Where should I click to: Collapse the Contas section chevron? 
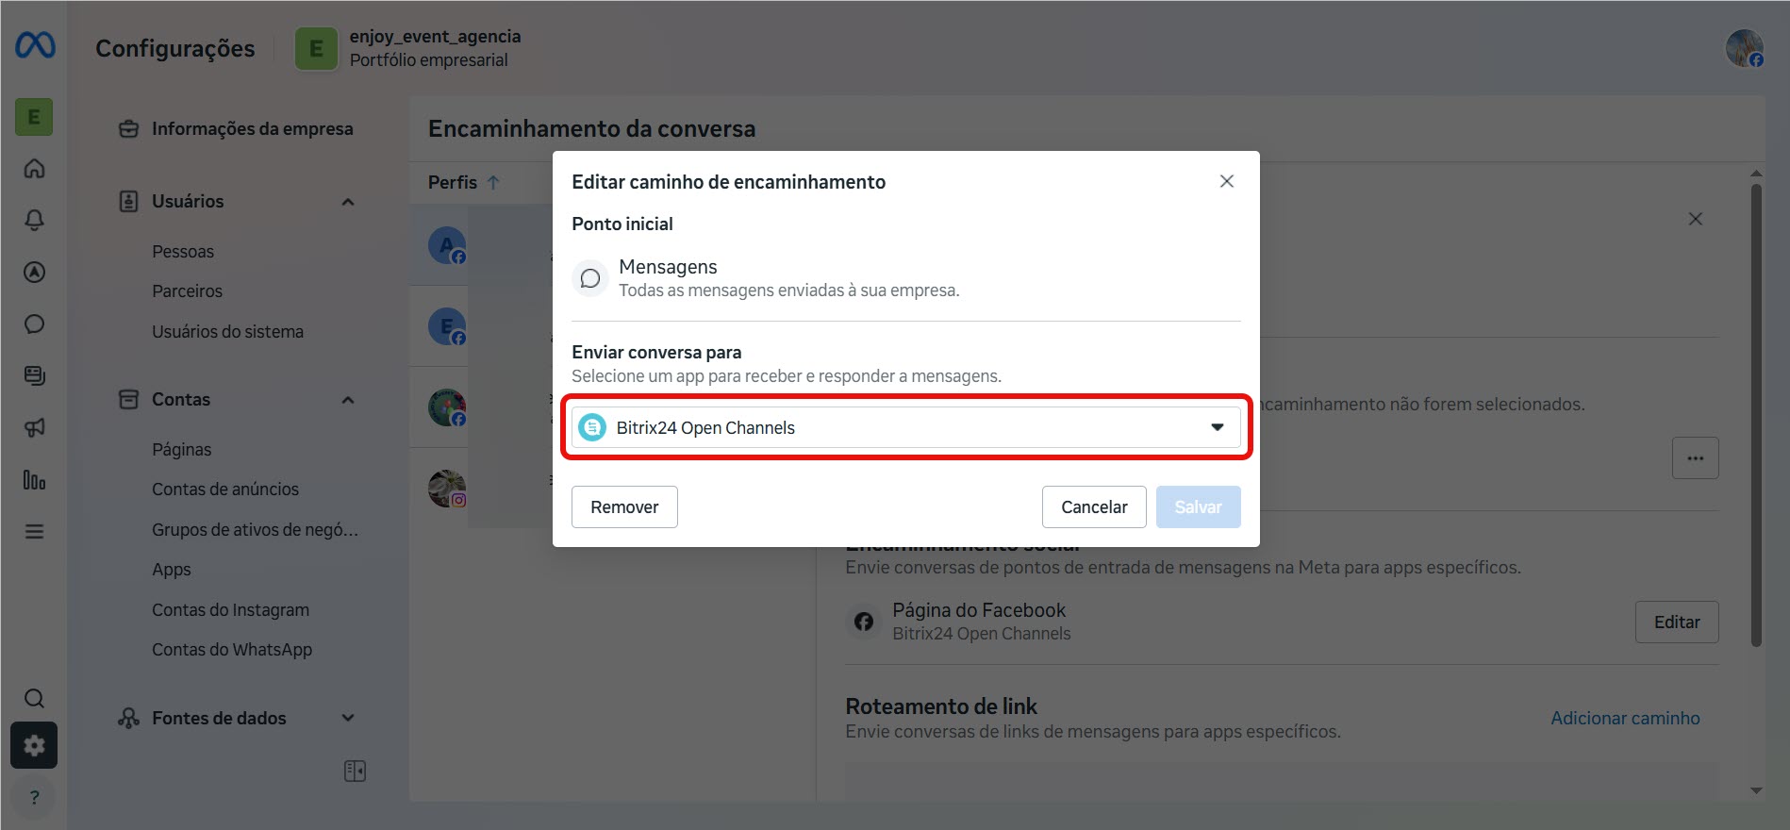[x=348, y=400]
